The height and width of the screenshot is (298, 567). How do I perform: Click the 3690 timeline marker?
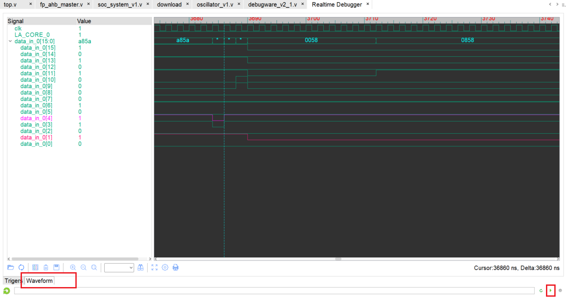255,19
